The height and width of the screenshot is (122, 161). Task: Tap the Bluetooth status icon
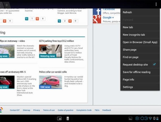(154, 118)
